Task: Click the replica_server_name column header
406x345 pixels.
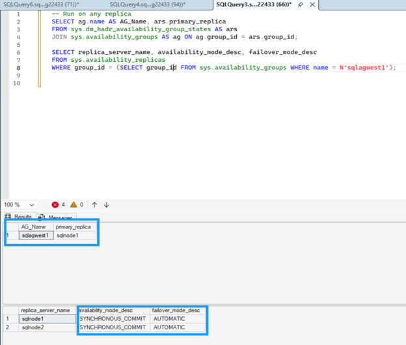Action: pos(46,310)
